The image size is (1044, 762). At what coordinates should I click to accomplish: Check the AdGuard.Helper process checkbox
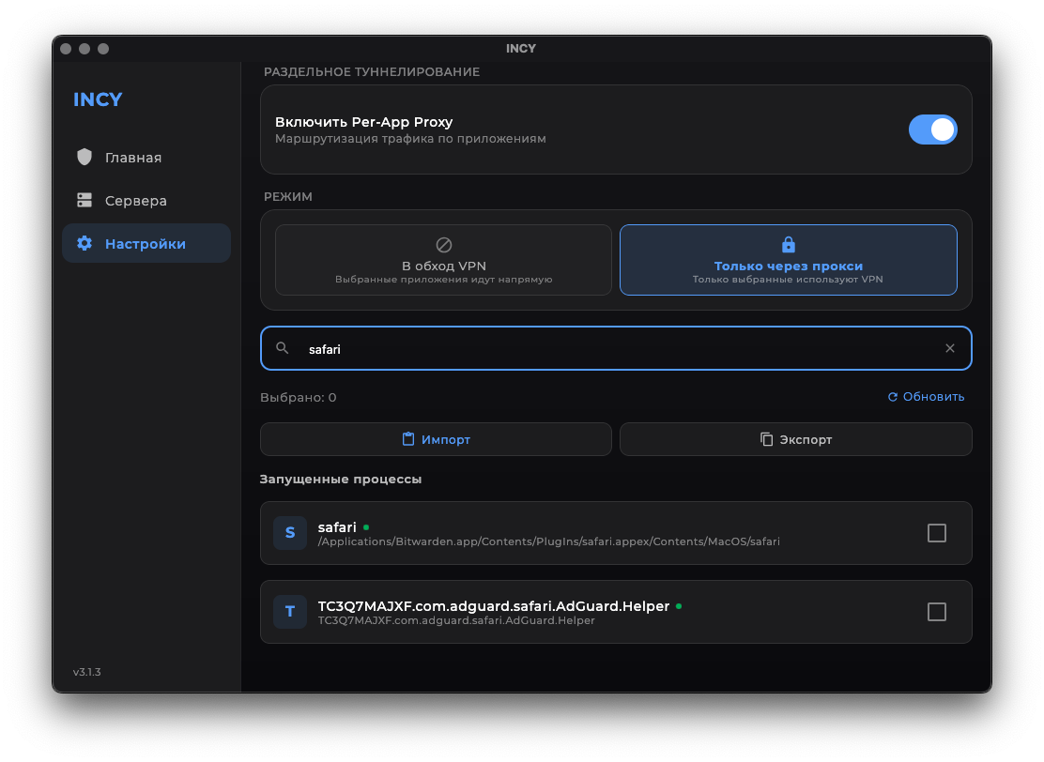937,612
